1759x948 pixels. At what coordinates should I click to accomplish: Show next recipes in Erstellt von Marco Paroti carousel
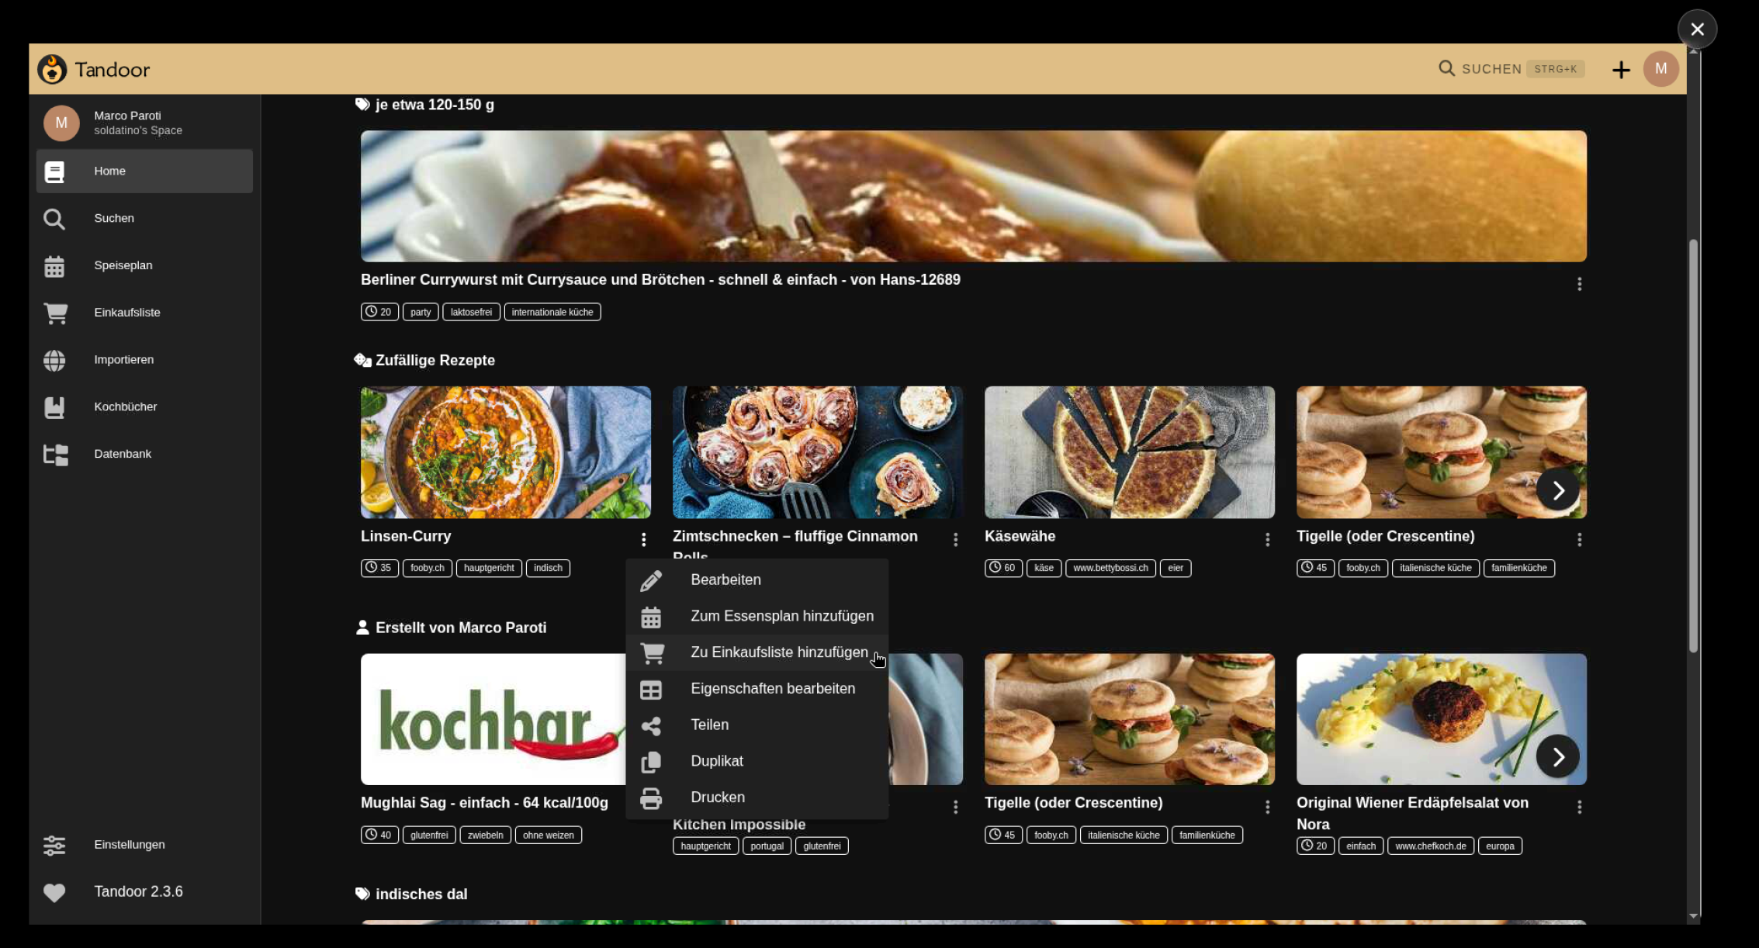[1557, 756]
